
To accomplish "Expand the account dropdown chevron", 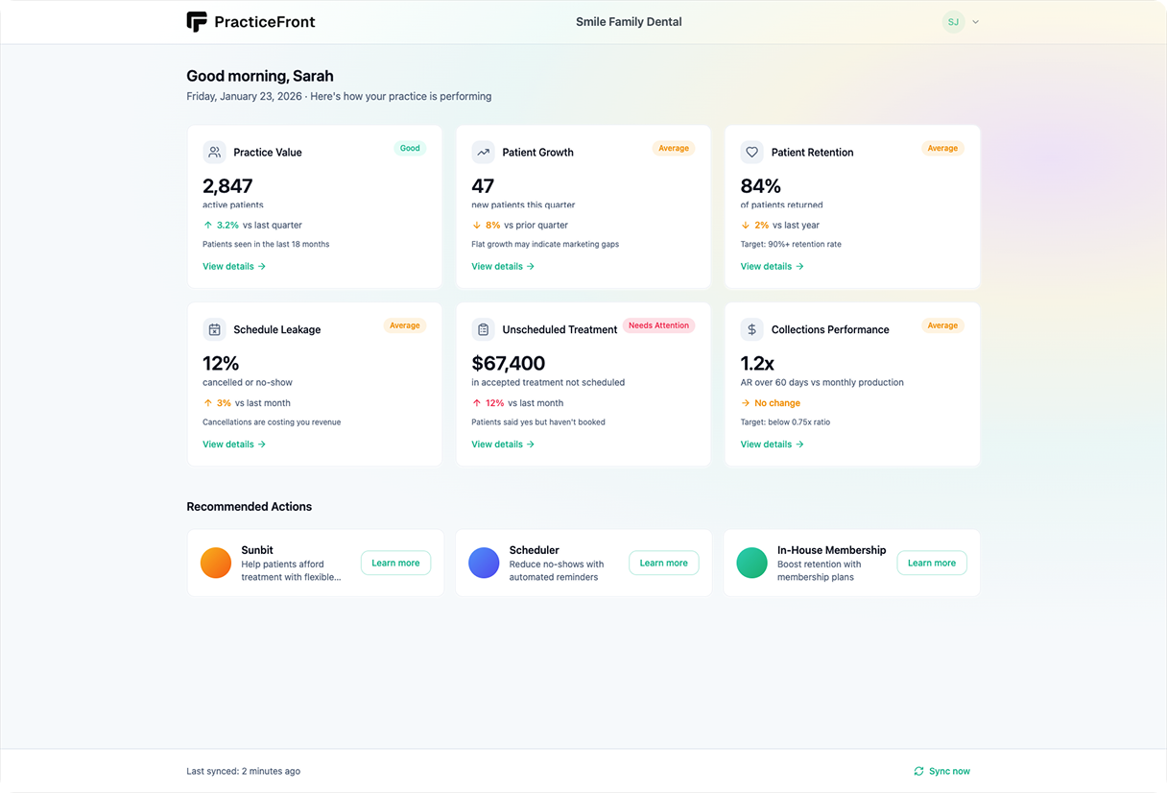I will 976,22.
